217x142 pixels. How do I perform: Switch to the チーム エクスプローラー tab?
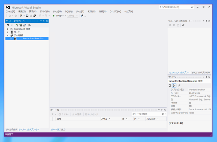click(201, 73)
